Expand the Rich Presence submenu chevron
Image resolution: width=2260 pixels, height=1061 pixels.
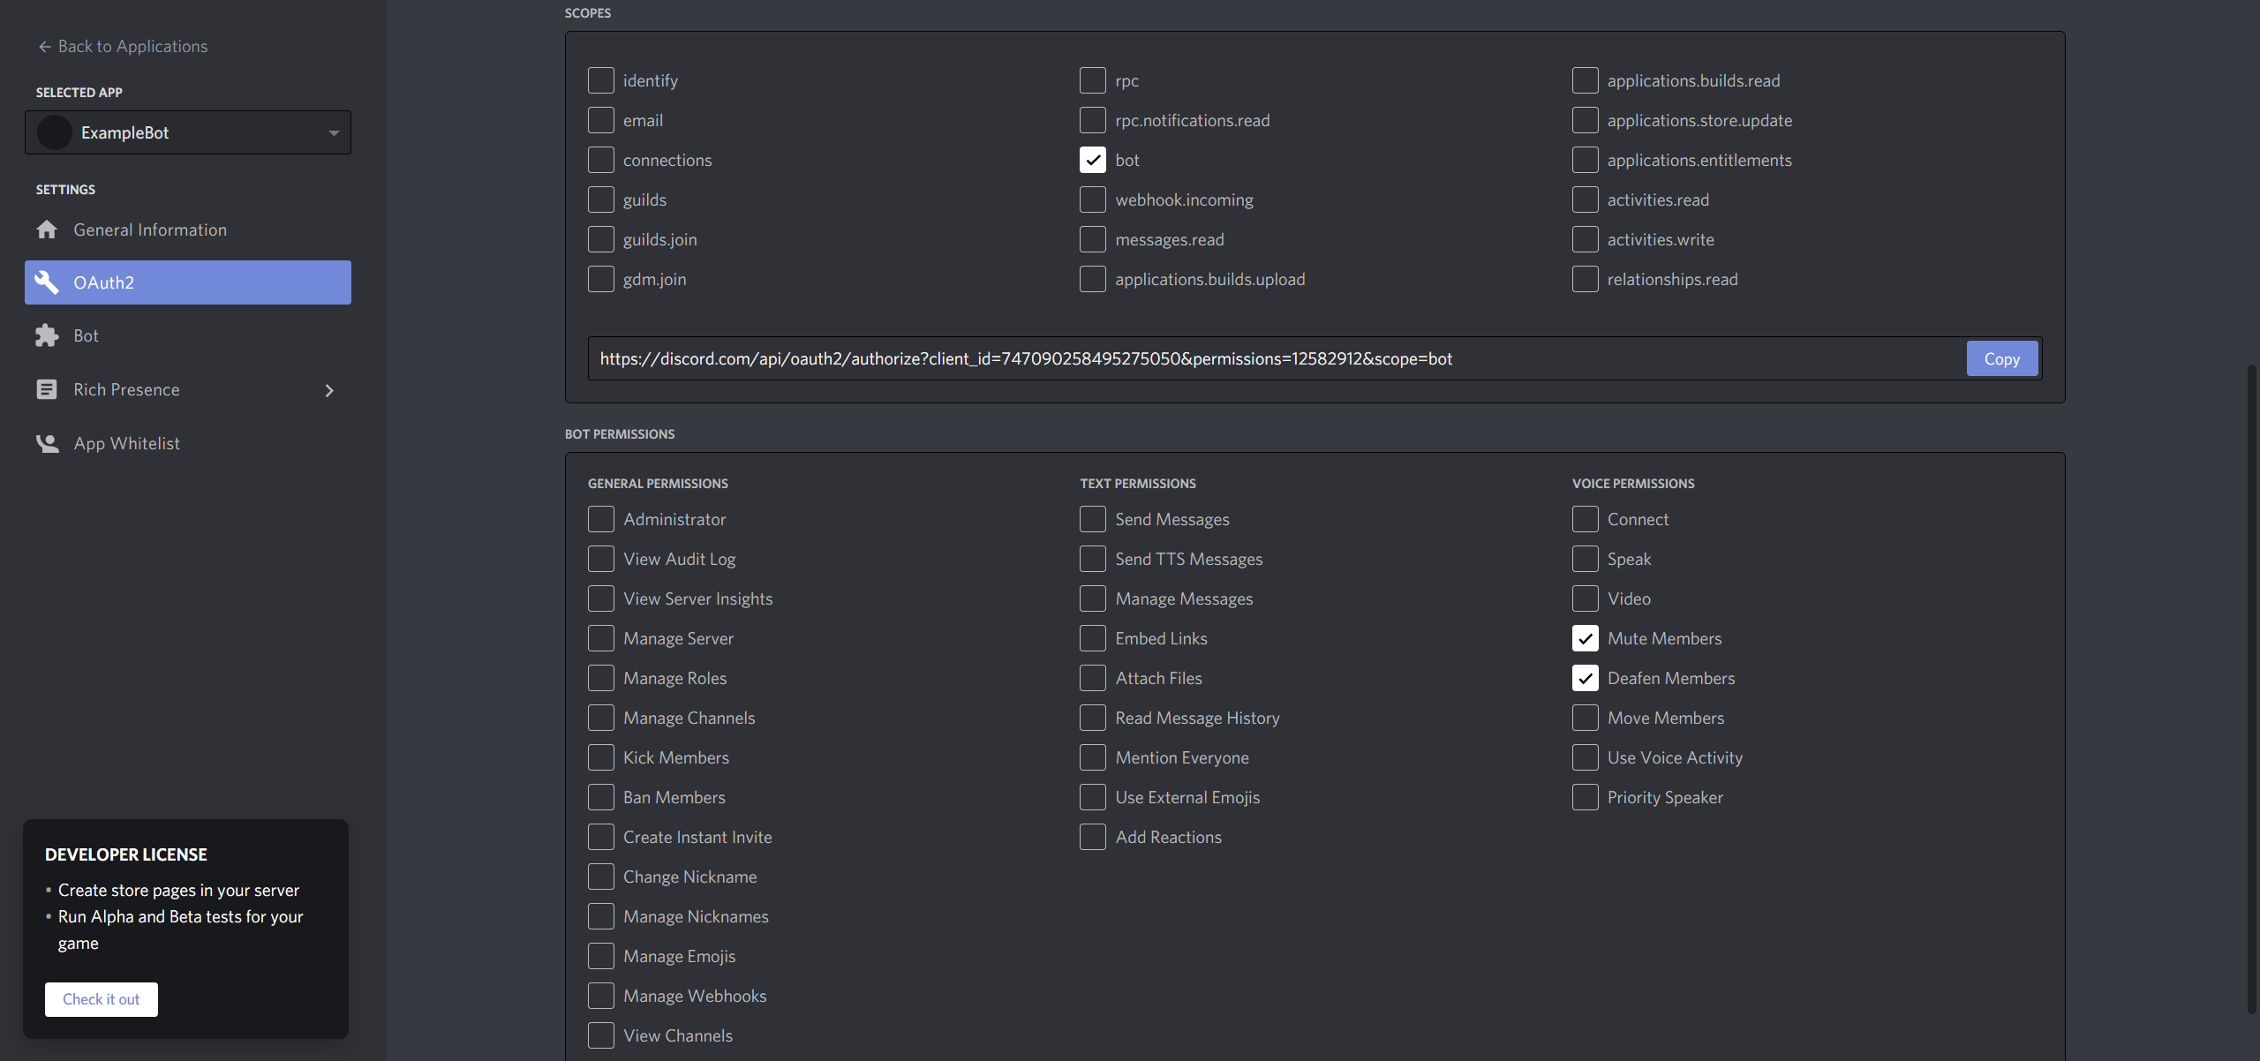click(329, 390)
